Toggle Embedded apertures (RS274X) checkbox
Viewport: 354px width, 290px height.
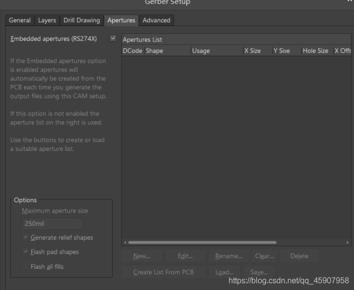(x=113, y=38)
